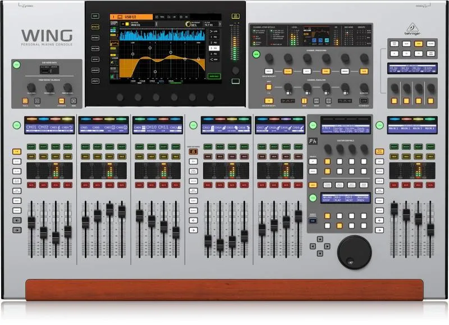The image size is (449, 325).
Task: Mute channel CH01 with its red button
Action: click(31, 185)
